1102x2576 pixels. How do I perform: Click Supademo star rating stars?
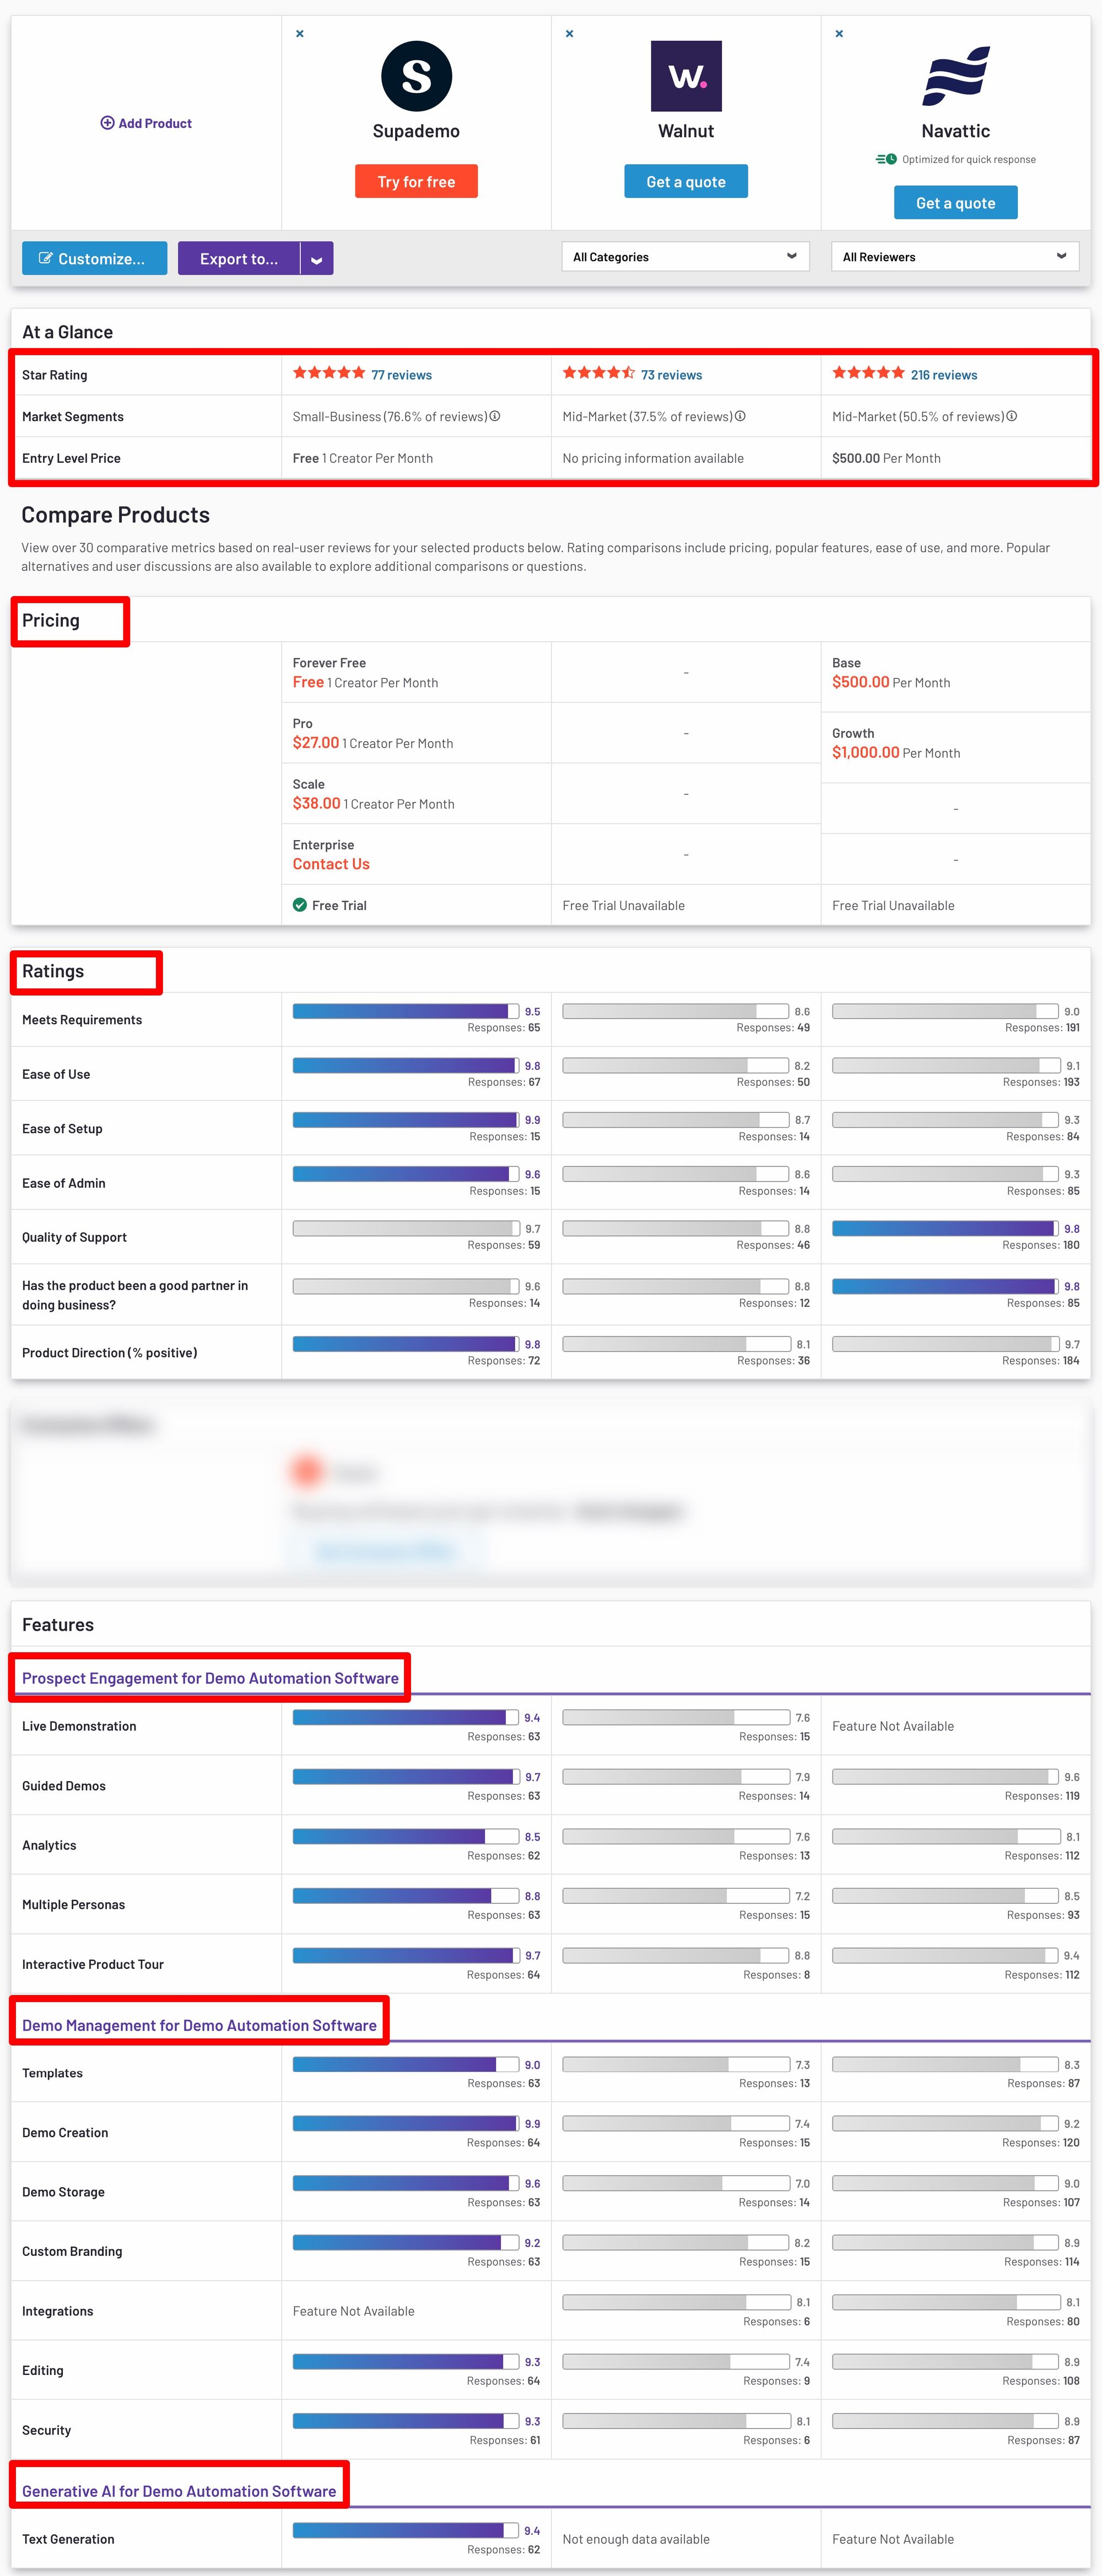coord(329,373)
